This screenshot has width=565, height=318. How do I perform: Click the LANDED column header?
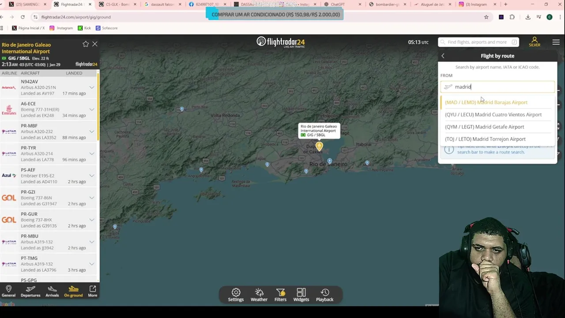click(x=74, y=73)
